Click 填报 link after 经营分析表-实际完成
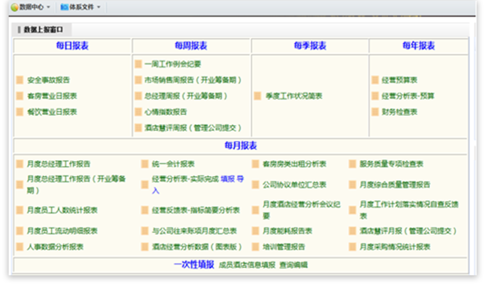Viewport: 494px width, 303px height. tap(228, 179)
